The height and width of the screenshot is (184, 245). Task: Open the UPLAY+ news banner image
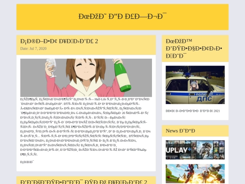pyautogui.click(x=195, y=150)
